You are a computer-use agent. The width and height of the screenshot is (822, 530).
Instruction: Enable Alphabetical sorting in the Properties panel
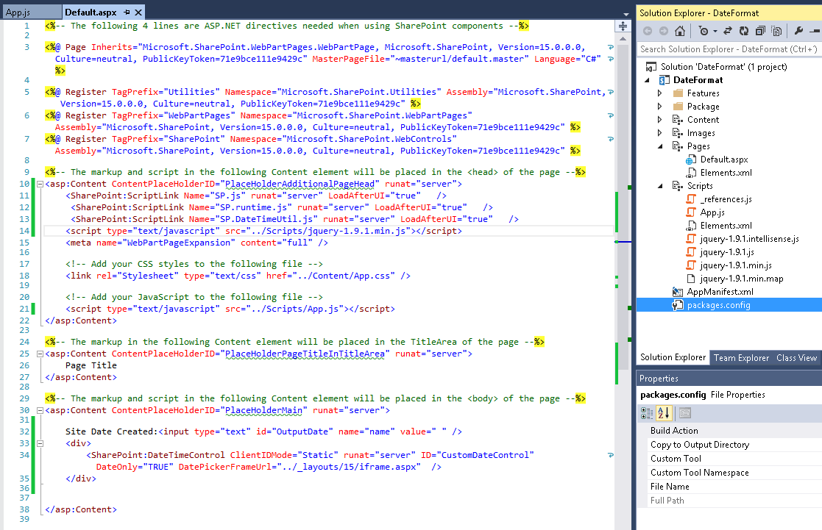tap(664, 413)
